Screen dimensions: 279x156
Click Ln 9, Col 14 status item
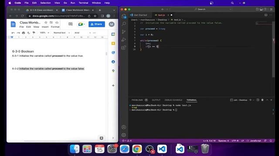pyautogui.click(x=209, y=141)
